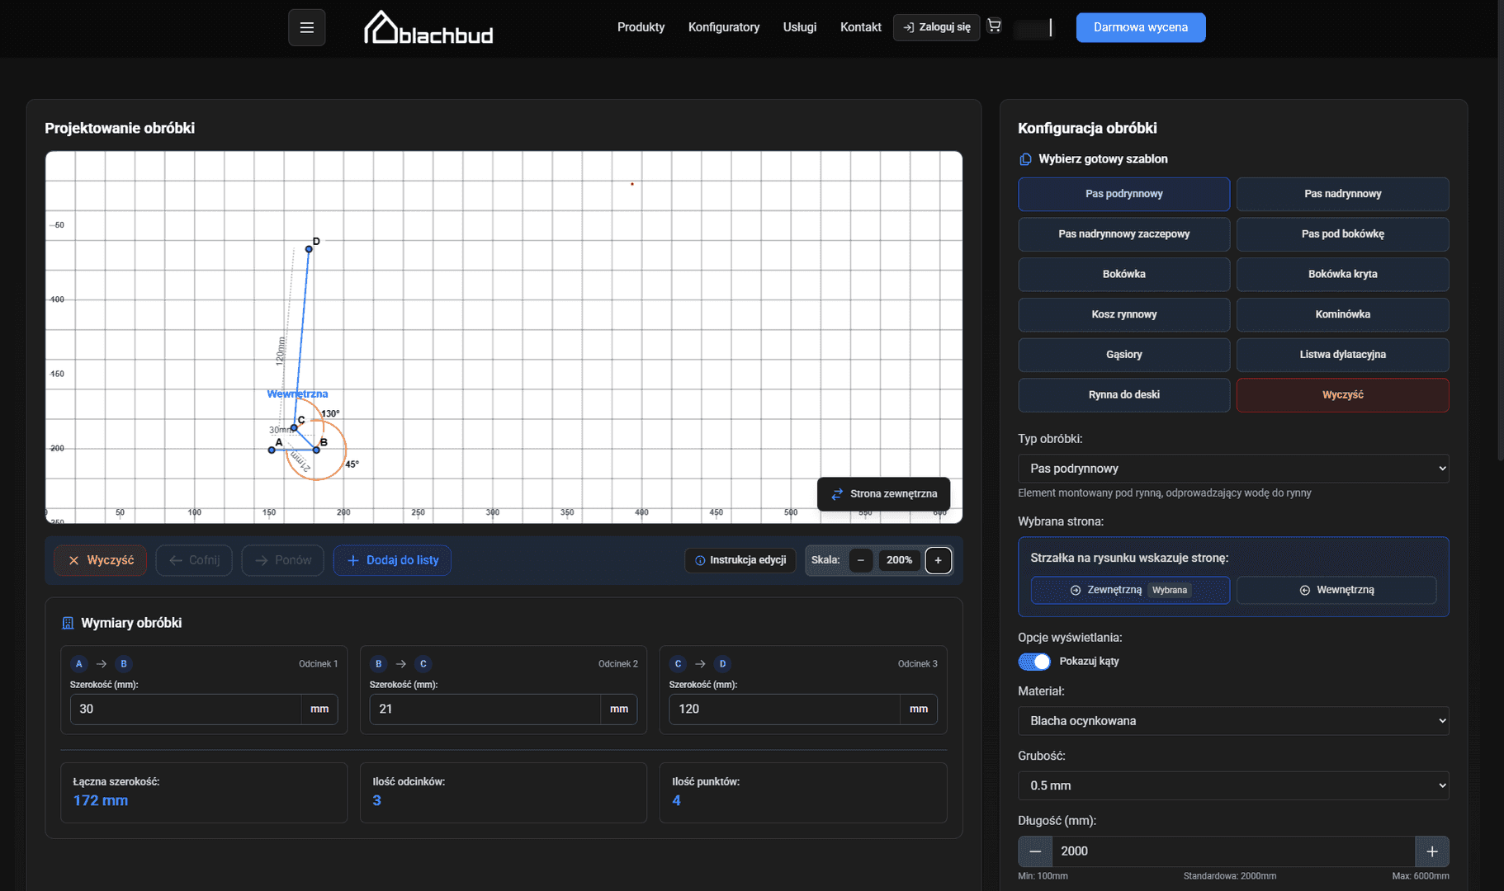This screenshot has height=891, width=1504.
Task: Open the shopping cart
Action: click(994, 26)
